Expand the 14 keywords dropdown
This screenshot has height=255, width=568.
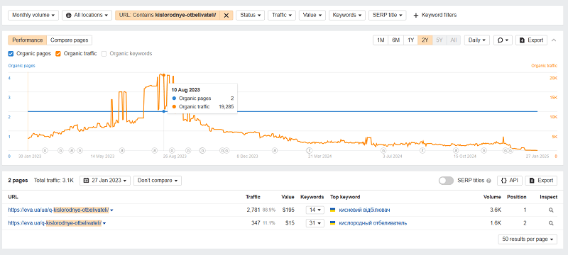point(315,210)
